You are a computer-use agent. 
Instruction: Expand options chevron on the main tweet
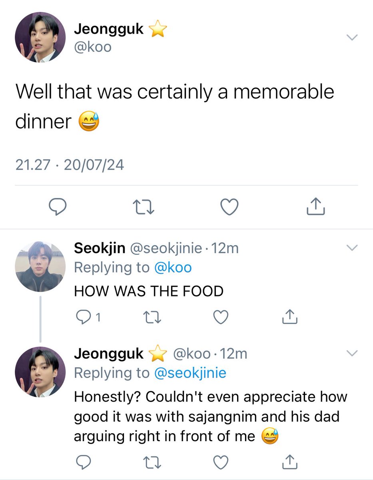(x=351, y=38)
